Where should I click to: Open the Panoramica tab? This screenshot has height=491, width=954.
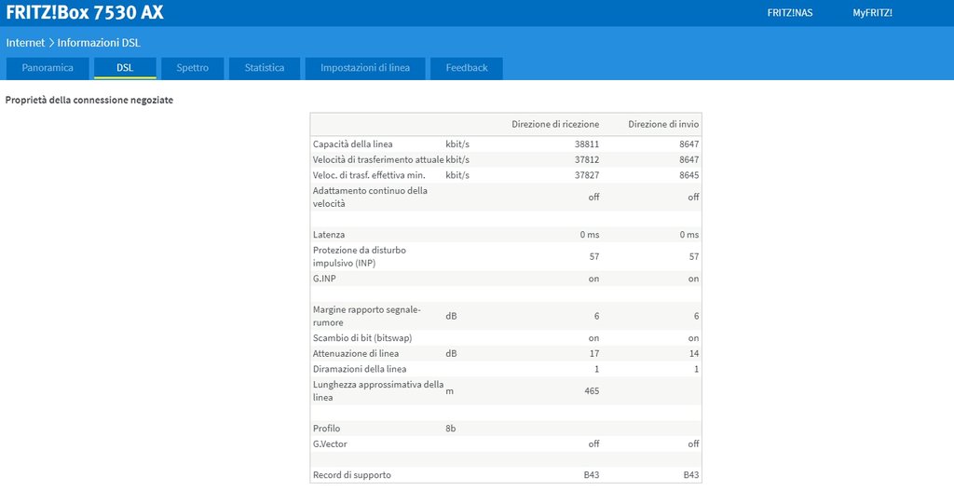pyautogui.click(x=48, y=68)
